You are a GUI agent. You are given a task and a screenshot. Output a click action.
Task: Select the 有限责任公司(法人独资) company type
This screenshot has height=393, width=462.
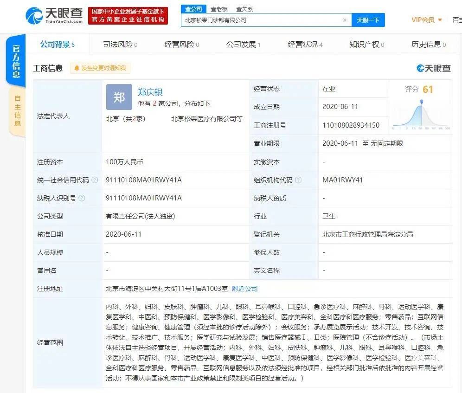140,216
